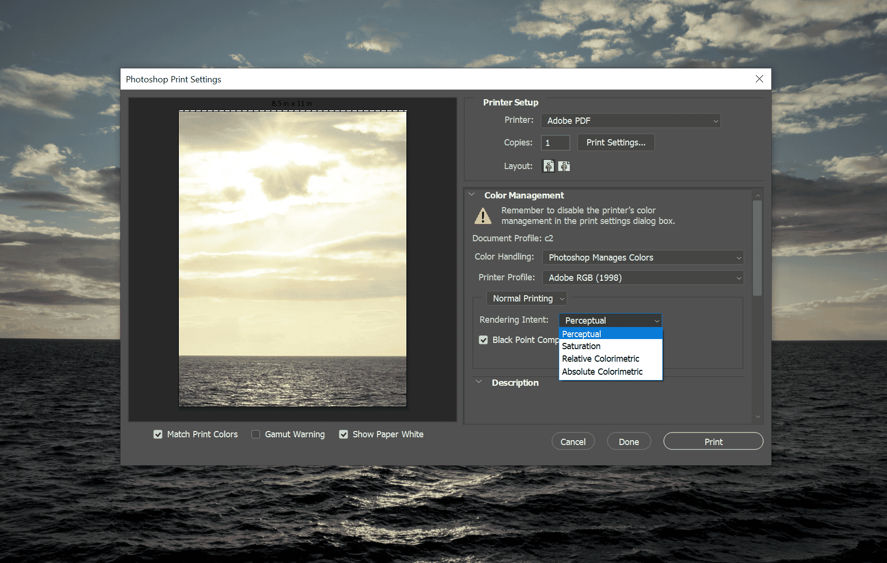This screenshot has height=563, width=887.
Task: Open Print Settings... button
Action: 616,143
